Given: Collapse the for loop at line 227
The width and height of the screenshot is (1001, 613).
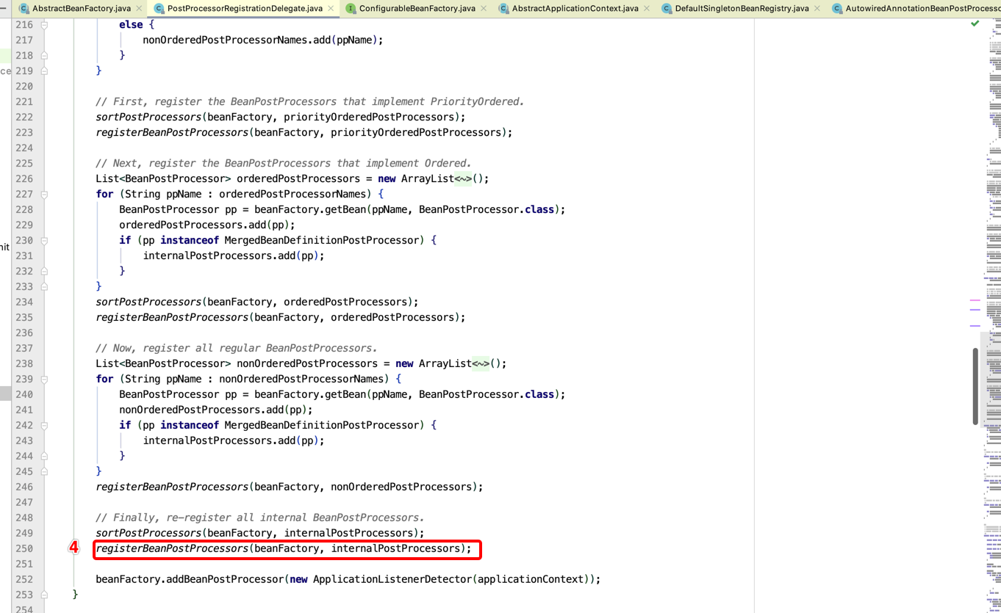Looking at the screenshot, I should 44,194.
